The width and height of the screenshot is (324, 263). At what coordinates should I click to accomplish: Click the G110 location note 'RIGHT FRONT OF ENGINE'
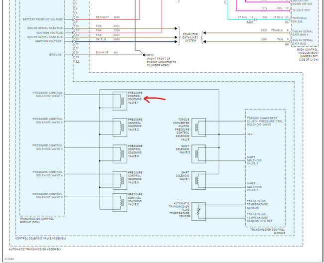(x=162, y=62)
